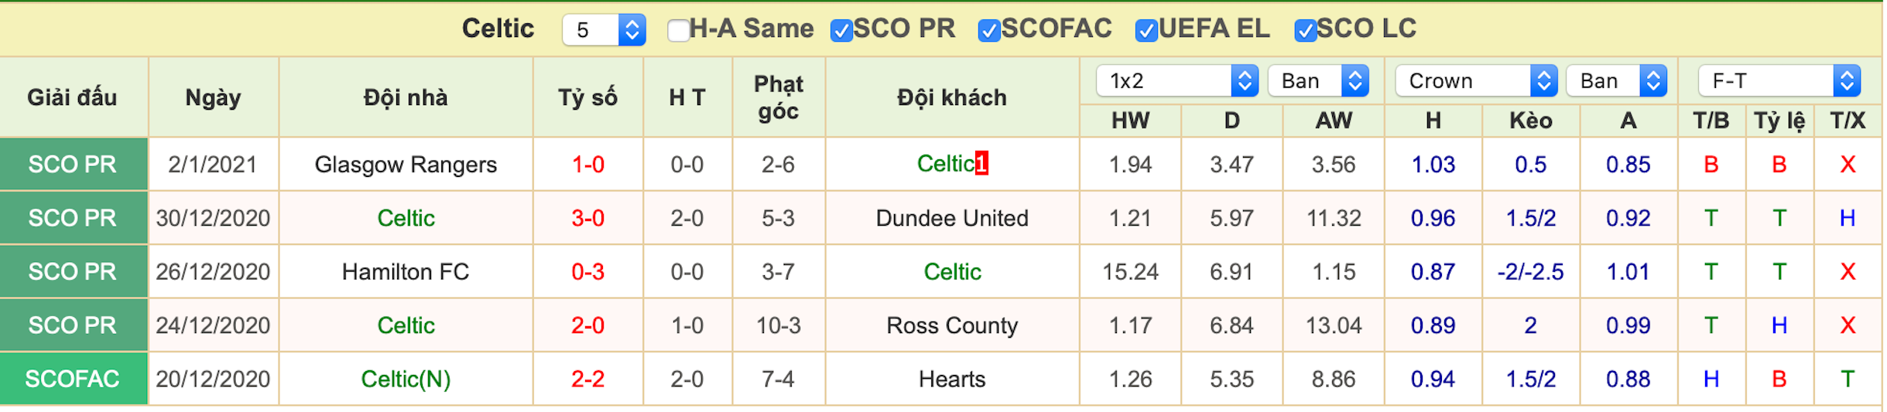Click the Ross County team name
1887x412 pixels.
(x=952, y=325)
